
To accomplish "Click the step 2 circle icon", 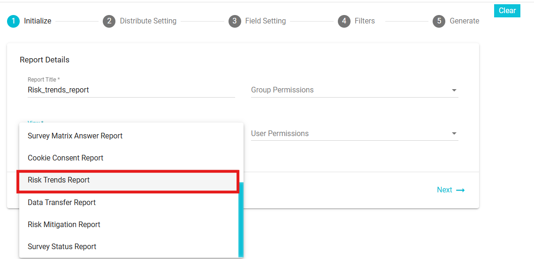I will 109,21.
